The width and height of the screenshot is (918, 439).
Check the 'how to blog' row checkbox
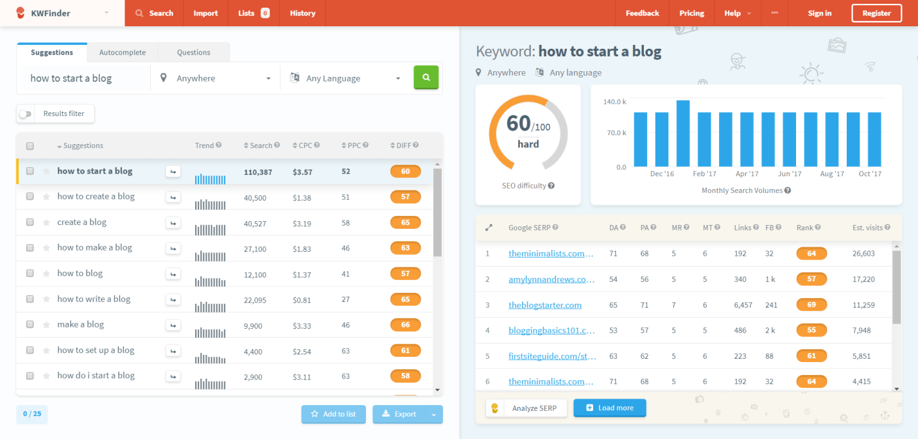30,274
